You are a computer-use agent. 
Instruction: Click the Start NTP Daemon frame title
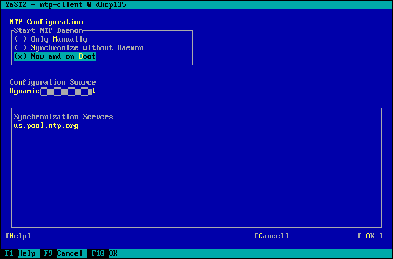tap(48, 31)
